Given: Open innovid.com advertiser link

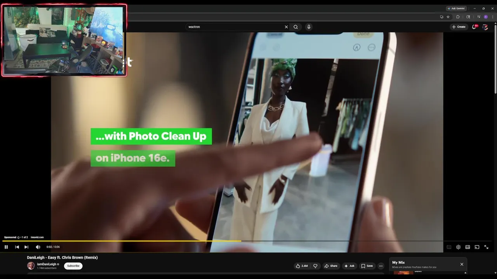Looking at the screenshot, I should pos(37,237).
